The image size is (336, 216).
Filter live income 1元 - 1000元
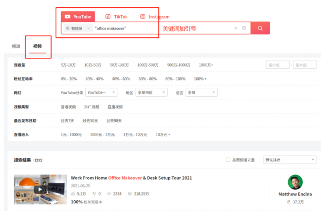pyautogui.click(x=71, y=135)
